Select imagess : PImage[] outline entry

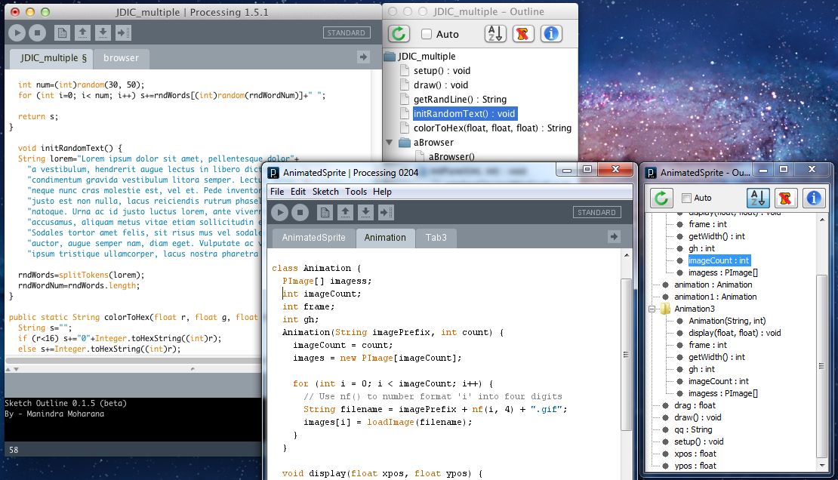click(x=723, y=393)
